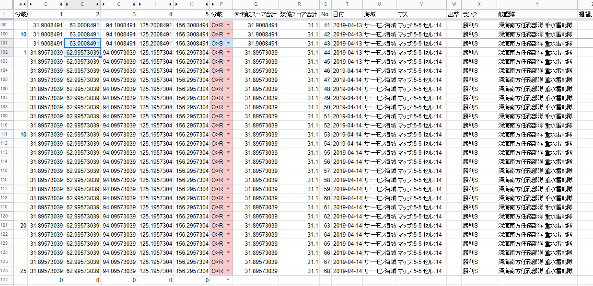593x286 pixels.
Task: Click the 装備スコア合計 header cell
Action: tap(299, 14)
